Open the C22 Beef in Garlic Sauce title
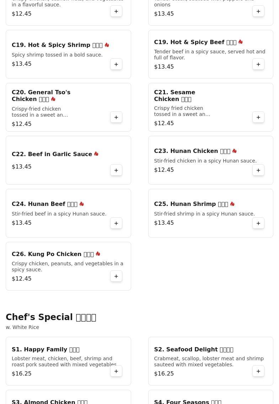Image resolution: width=279 pixels, height=404 pixels. (x=52, y=154)
